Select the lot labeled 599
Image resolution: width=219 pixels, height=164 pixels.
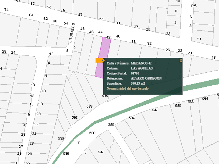pyautogui.click(x=61, y=138)
